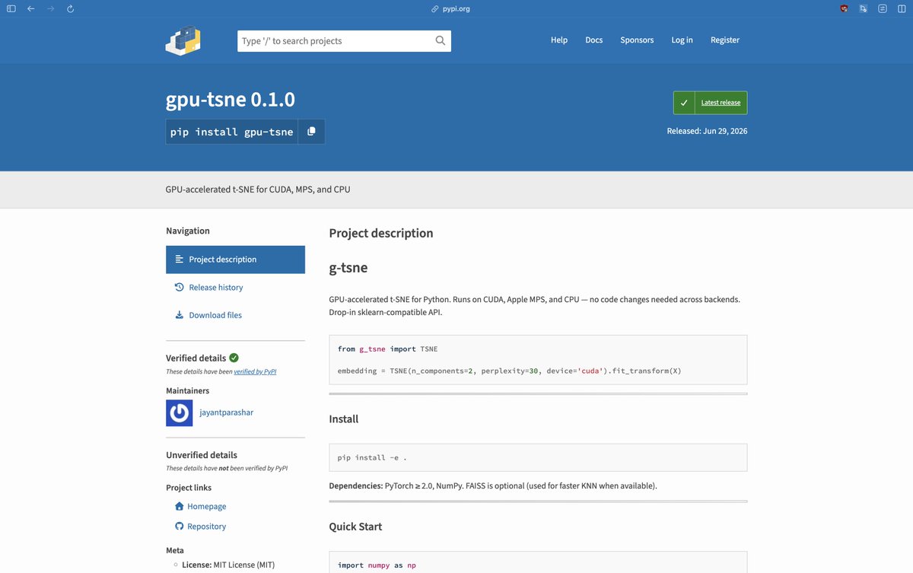The height and width of the screenshot is (573, 913).
Task: Open the Repository project link
Action: [x=201, y=527]
